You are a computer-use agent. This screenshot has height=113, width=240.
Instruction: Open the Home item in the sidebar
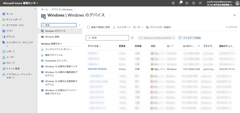(8, 14)
